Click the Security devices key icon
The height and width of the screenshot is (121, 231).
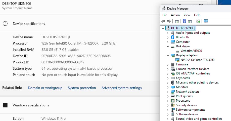coord(173,105)
